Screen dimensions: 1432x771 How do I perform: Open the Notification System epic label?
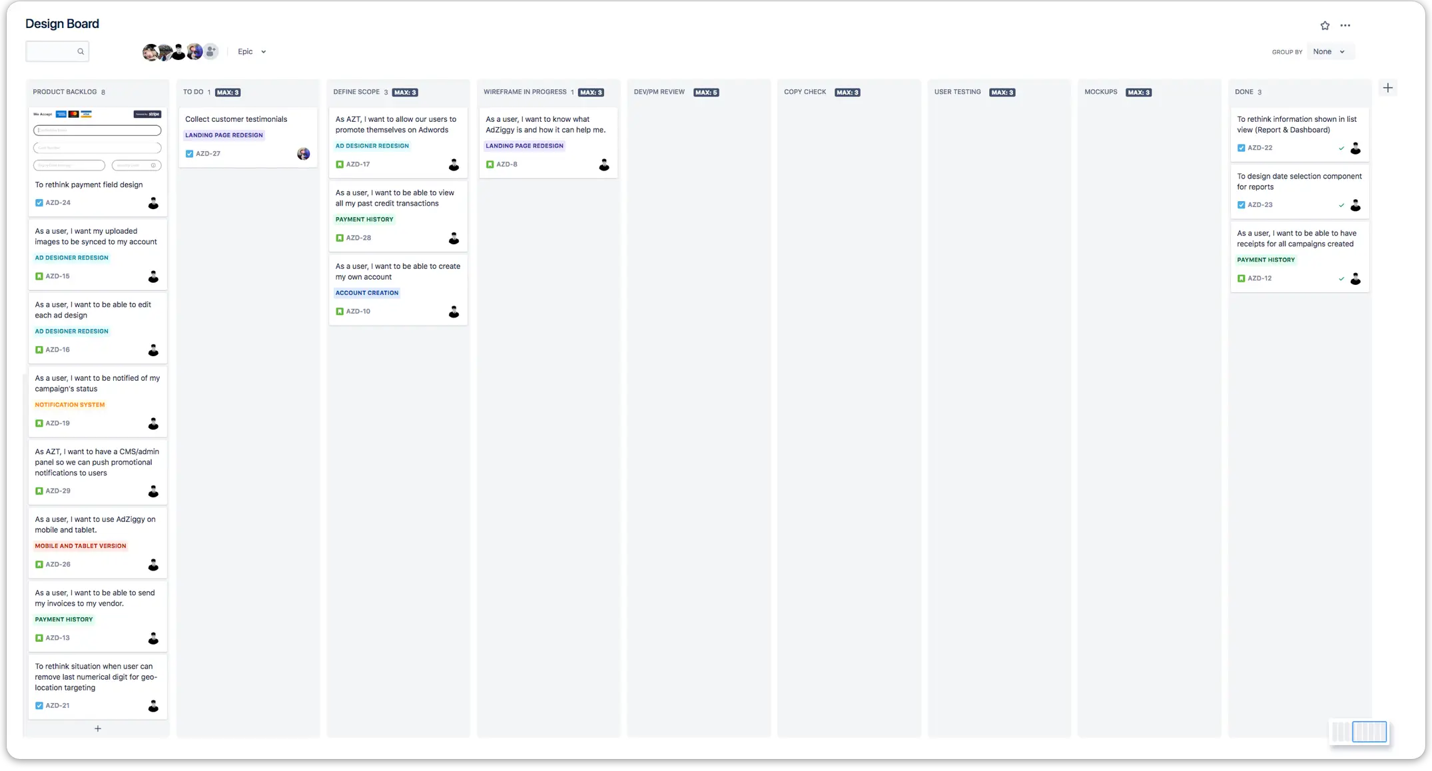click(x=70, y=405)
